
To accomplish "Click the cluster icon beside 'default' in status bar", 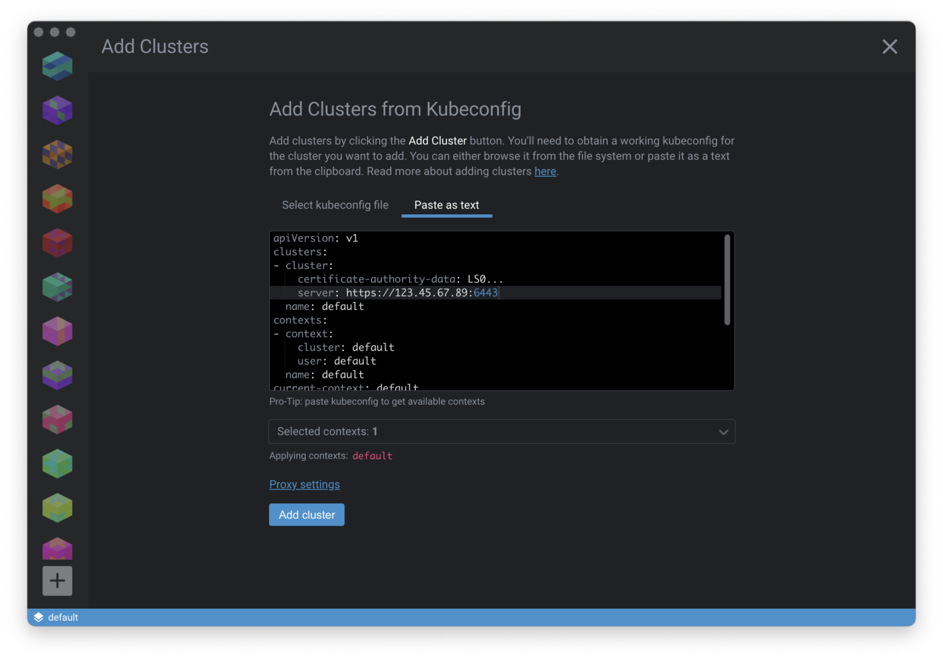I will (x=38, y=617).
